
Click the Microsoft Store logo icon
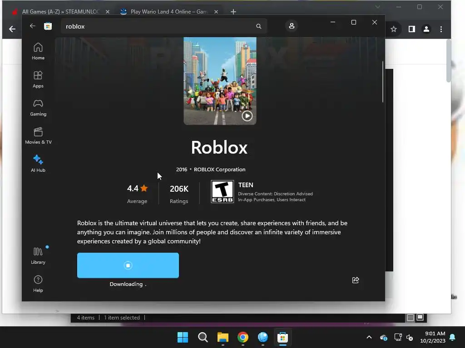pos(48,26)
